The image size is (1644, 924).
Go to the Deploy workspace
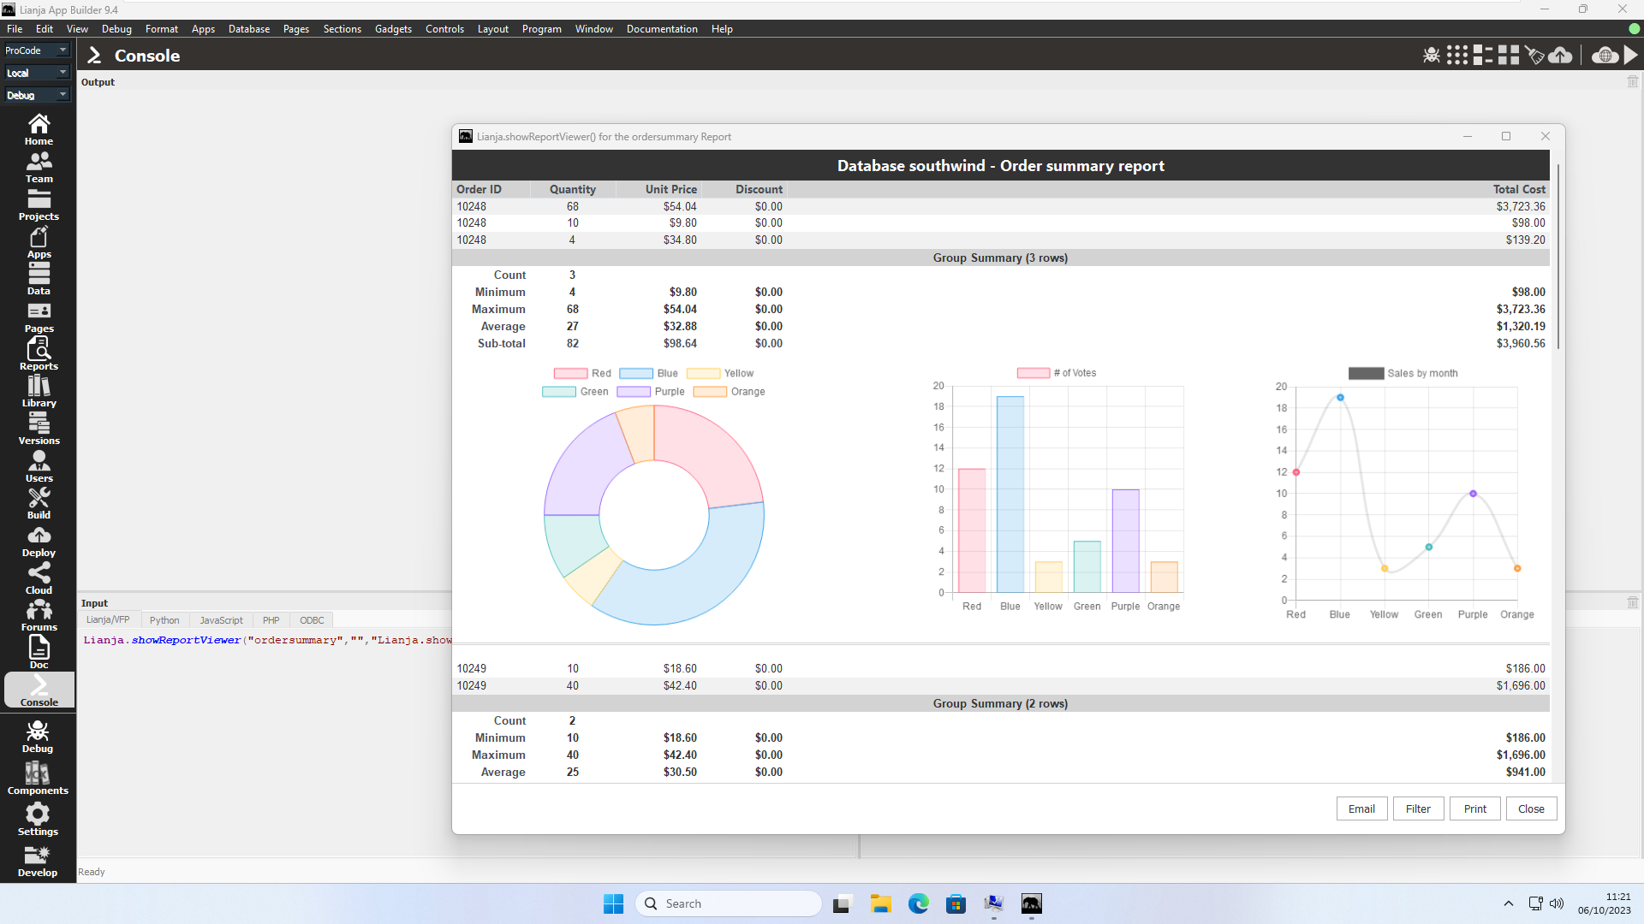click(39, 541)
